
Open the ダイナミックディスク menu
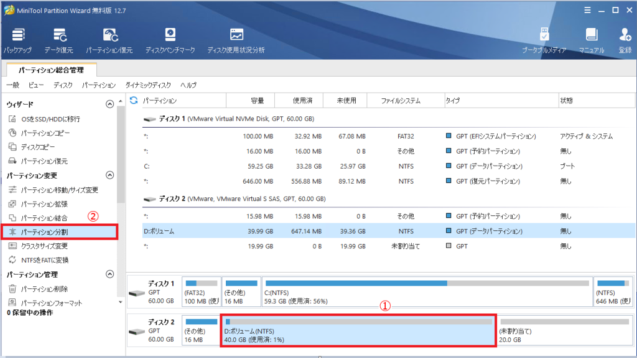[x=148, y=85]
